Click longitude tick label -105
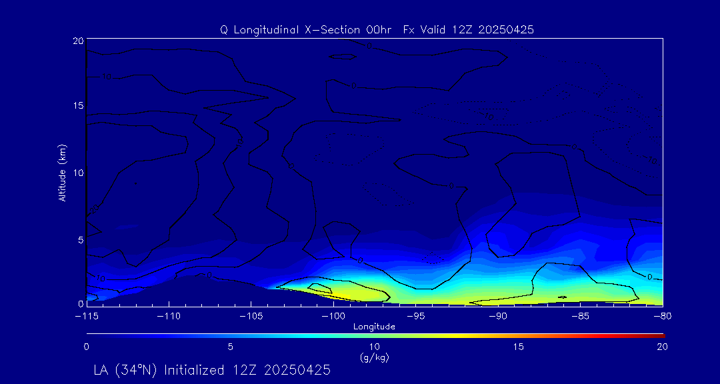The height and width of the screenshot is (384, 720). click(251, 316)
